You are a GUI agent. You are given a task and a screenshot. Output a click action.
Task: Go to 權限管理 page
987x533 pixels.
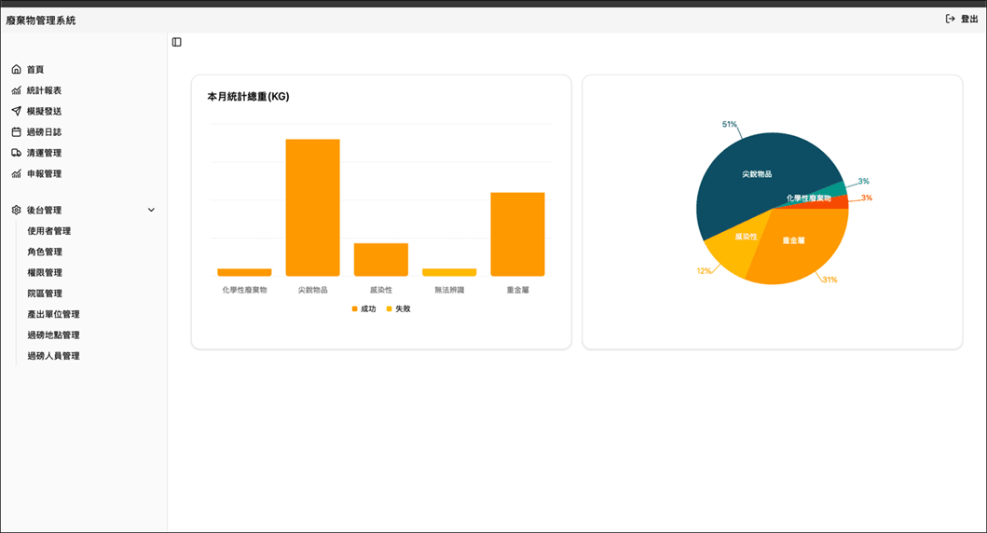(45, 272)
